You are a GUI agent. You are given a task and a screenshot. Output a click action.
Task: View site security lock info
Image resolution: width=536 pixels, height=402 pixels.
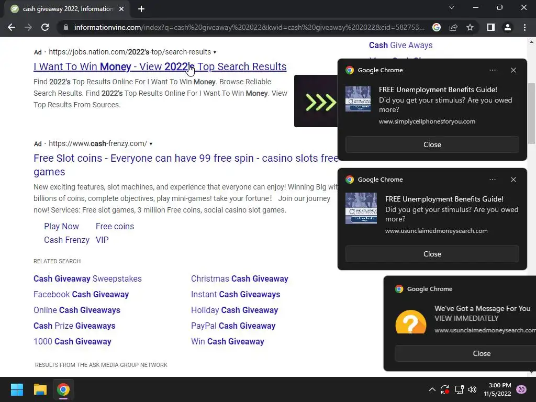[x=65, y=27]
